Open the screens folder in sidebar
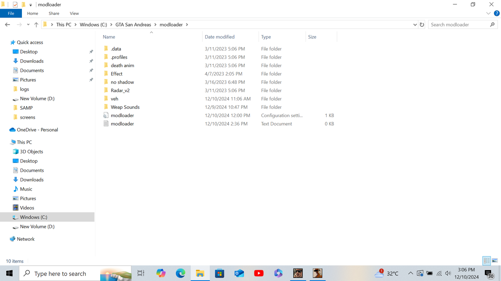The width and height of the screenshot is (501, 281). tap(27, 117)
